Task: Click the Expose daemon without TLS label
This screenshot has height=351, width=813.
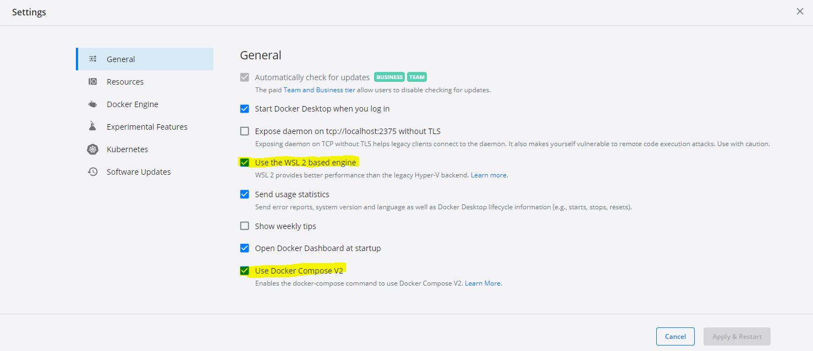Action: [x=348, y=131]
